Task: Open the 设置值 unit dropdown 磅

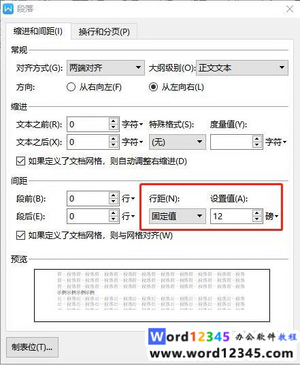Action: point(271,217)
